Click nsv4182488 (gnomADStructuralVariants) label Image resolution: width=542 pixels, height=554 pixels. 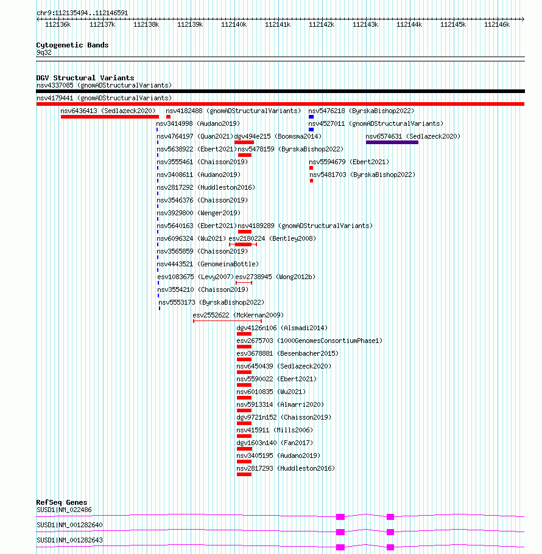233,111
